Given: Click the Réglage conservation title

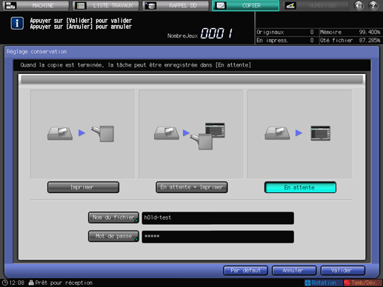Looking at the screenshot, I should [x=36, y=52].
